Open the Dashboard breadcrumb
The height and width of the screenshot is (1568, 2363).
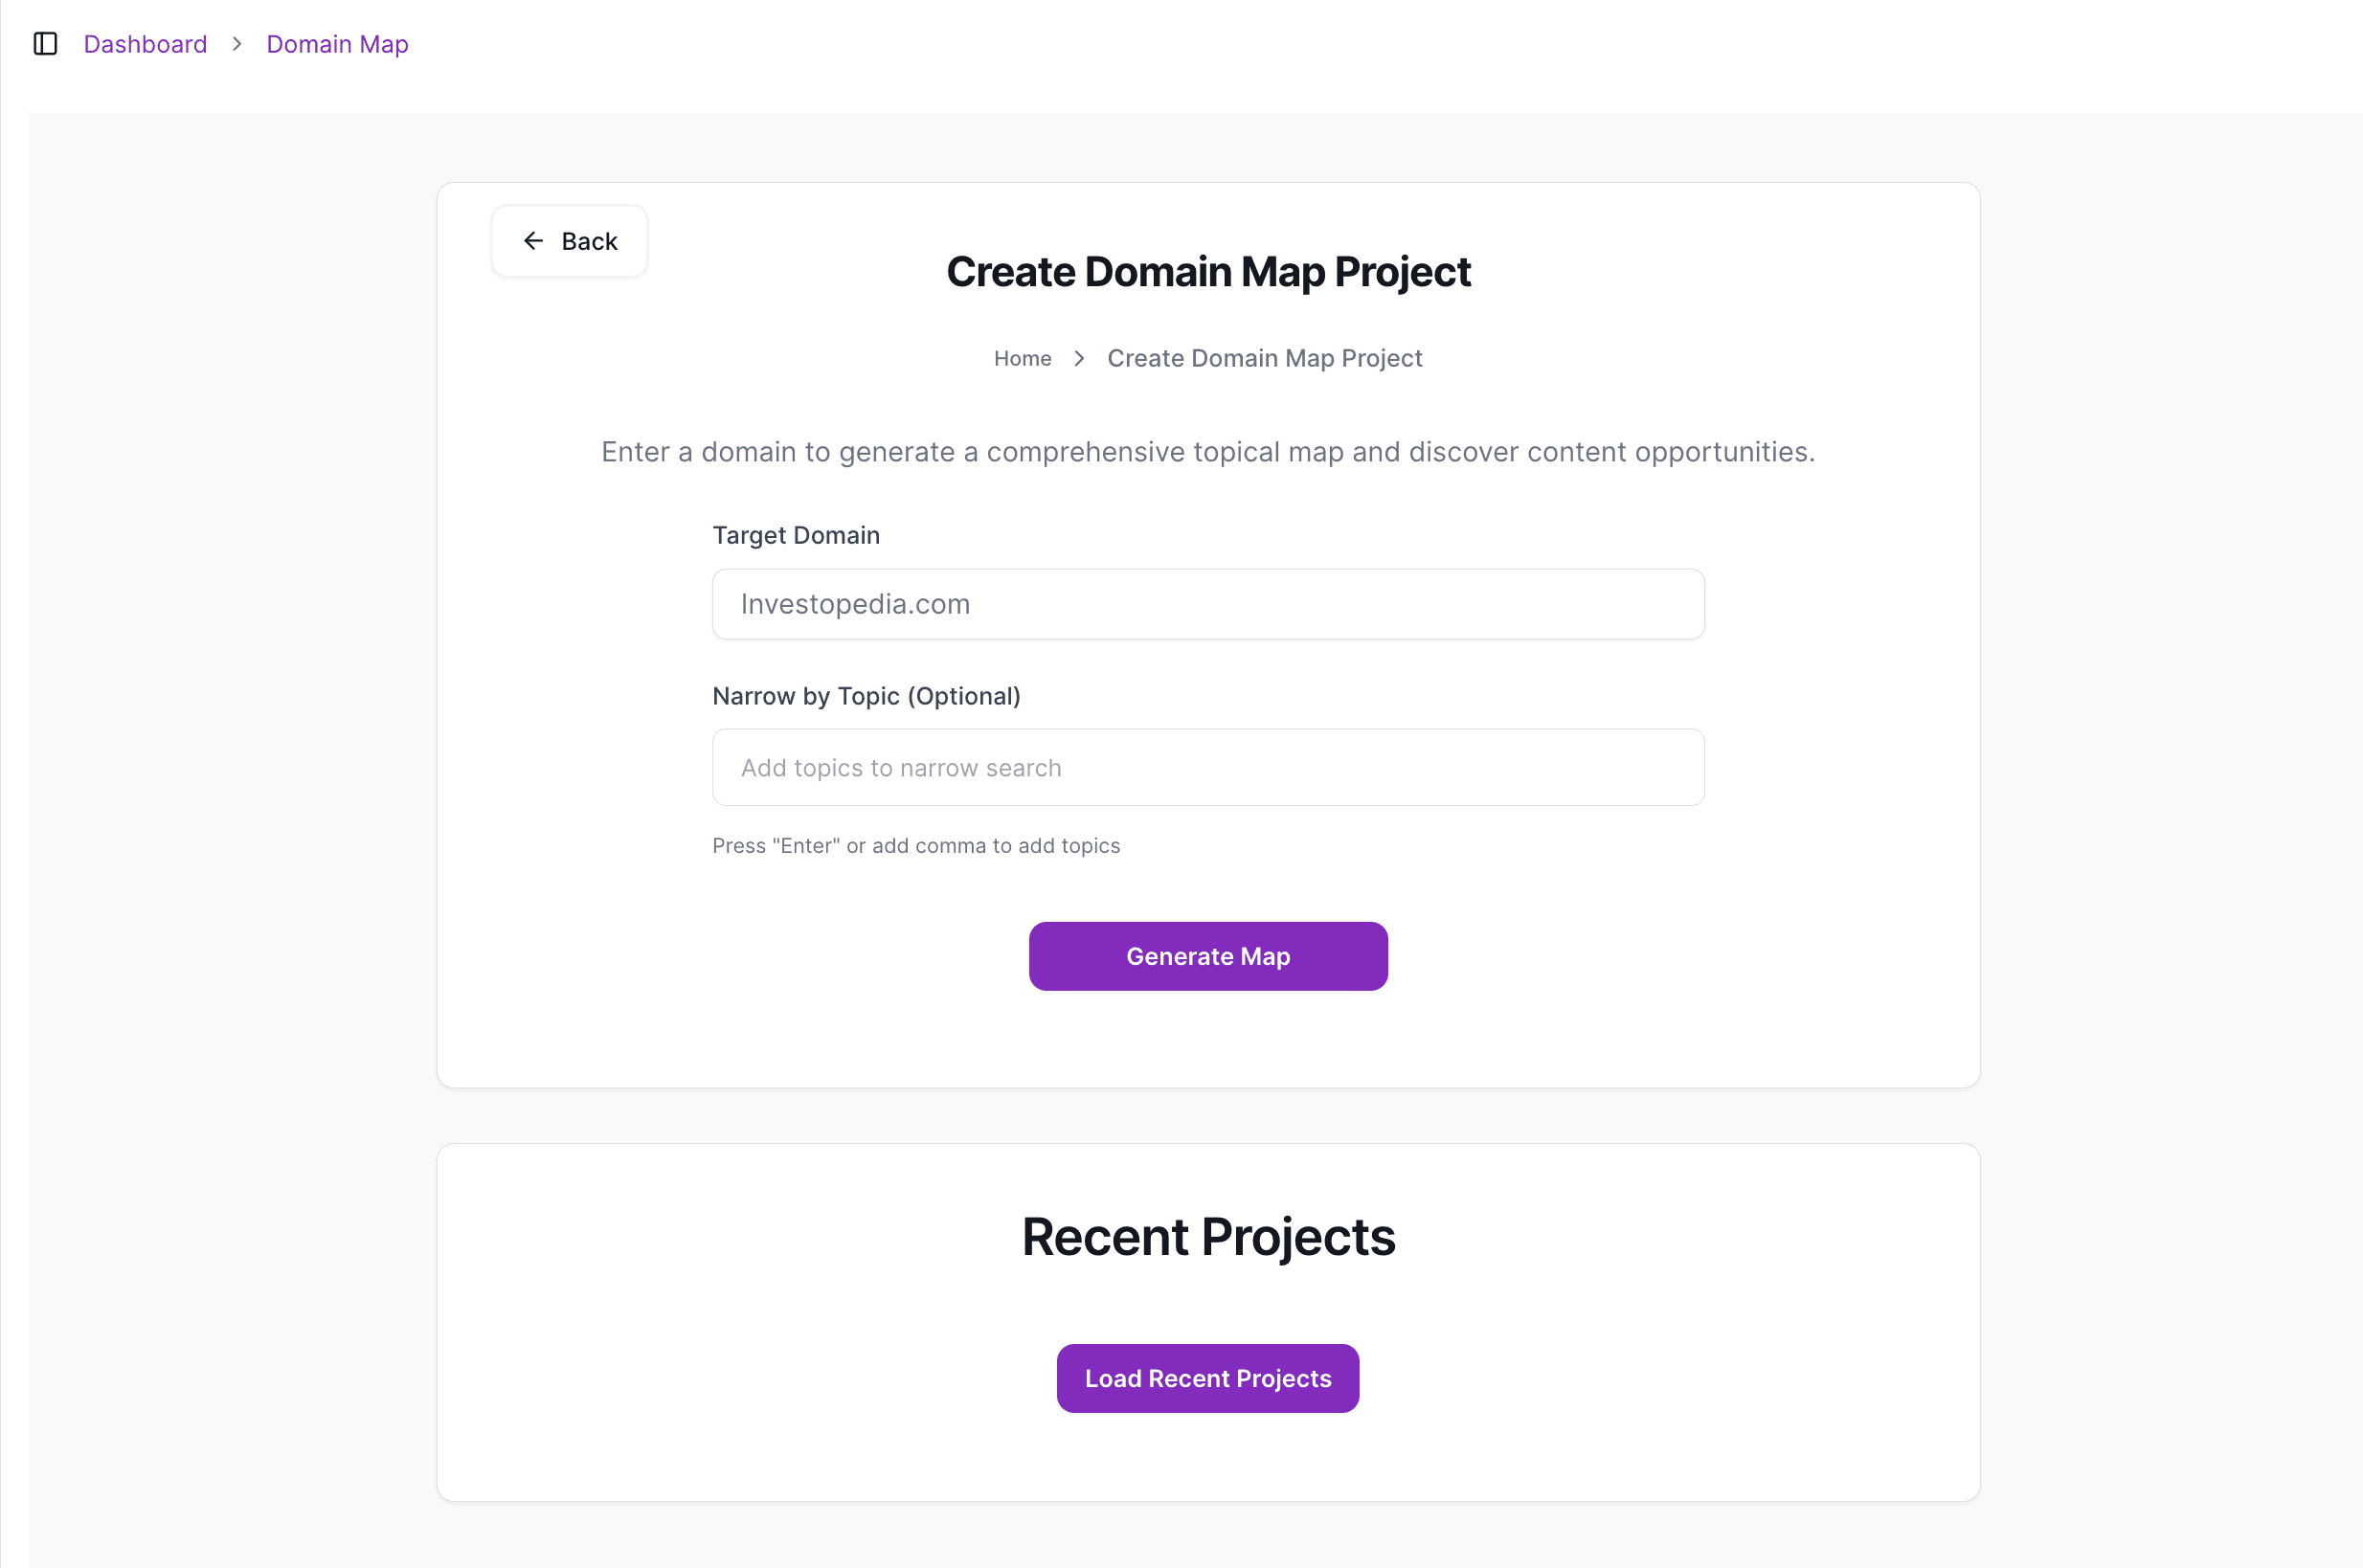point(145,44)
